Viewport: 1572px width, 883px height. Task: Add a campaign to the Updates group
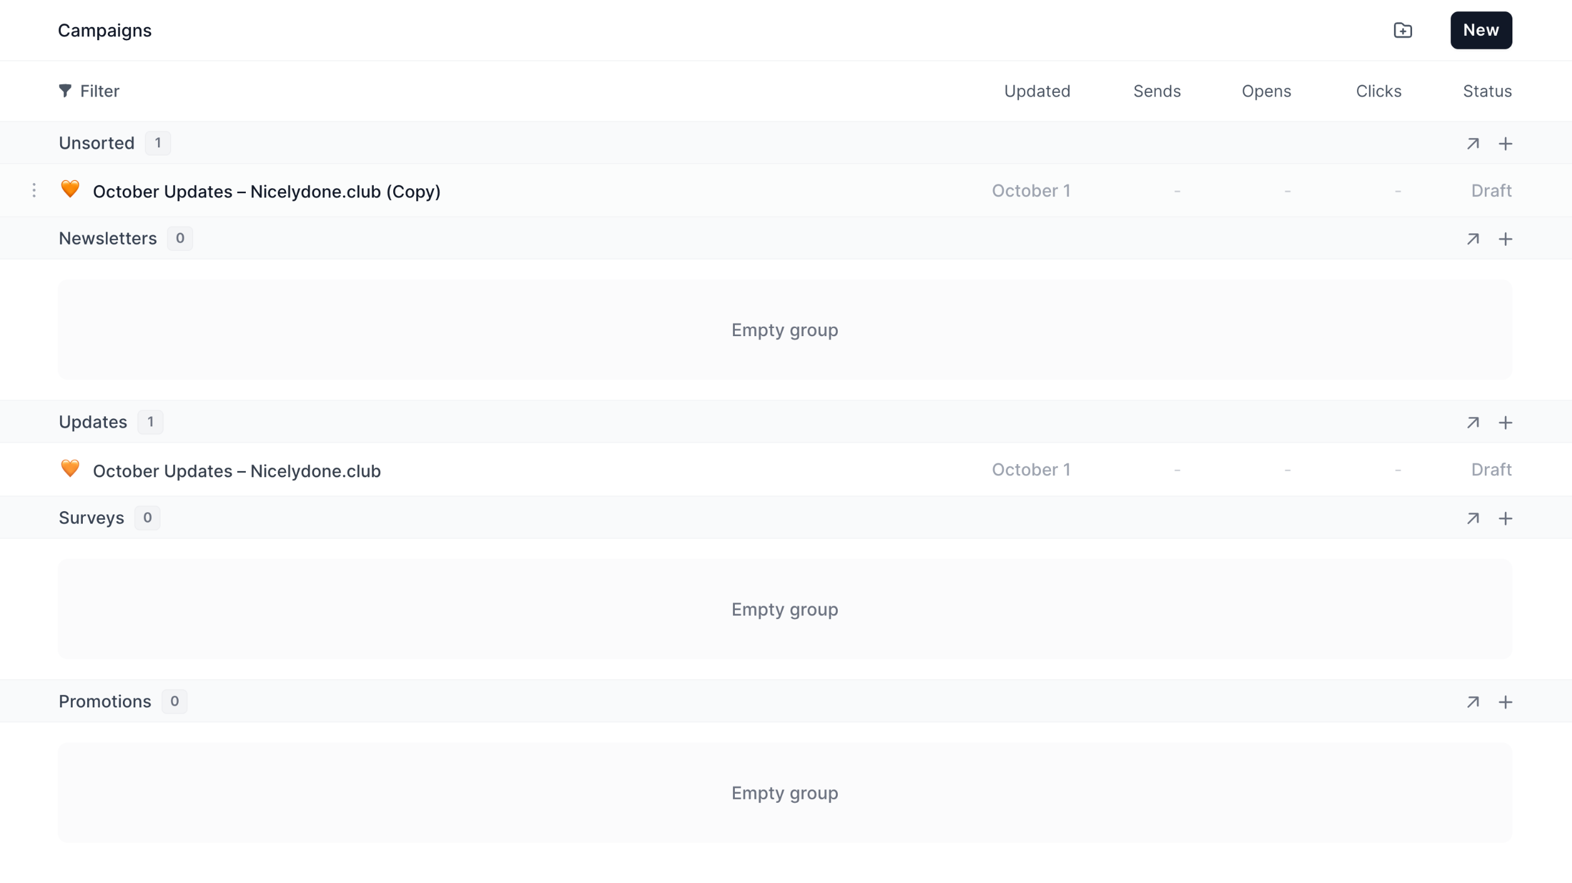tap(1506, 423)
